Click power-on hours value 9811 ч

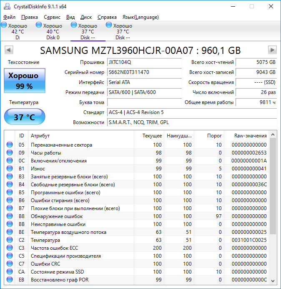[x=256, y=102]
